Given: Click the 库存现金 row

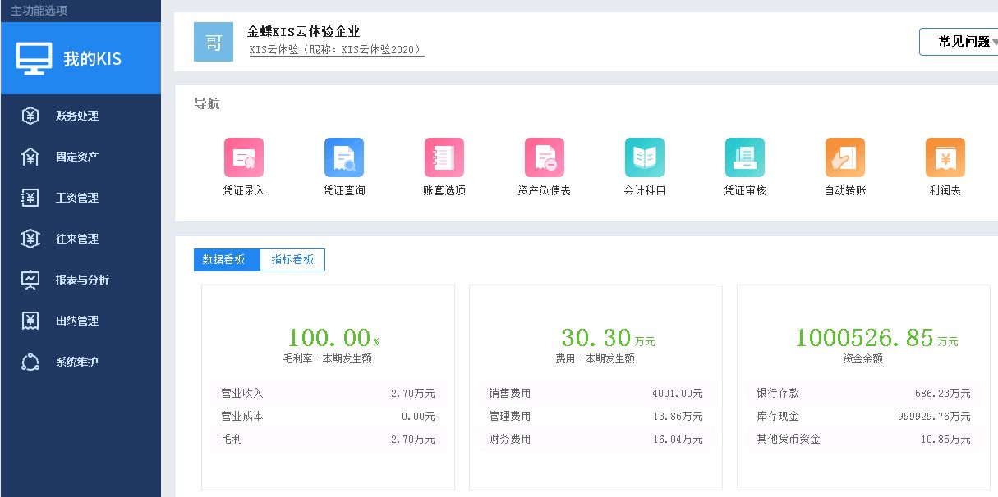Looking at the screenshot, I should 863,416.
